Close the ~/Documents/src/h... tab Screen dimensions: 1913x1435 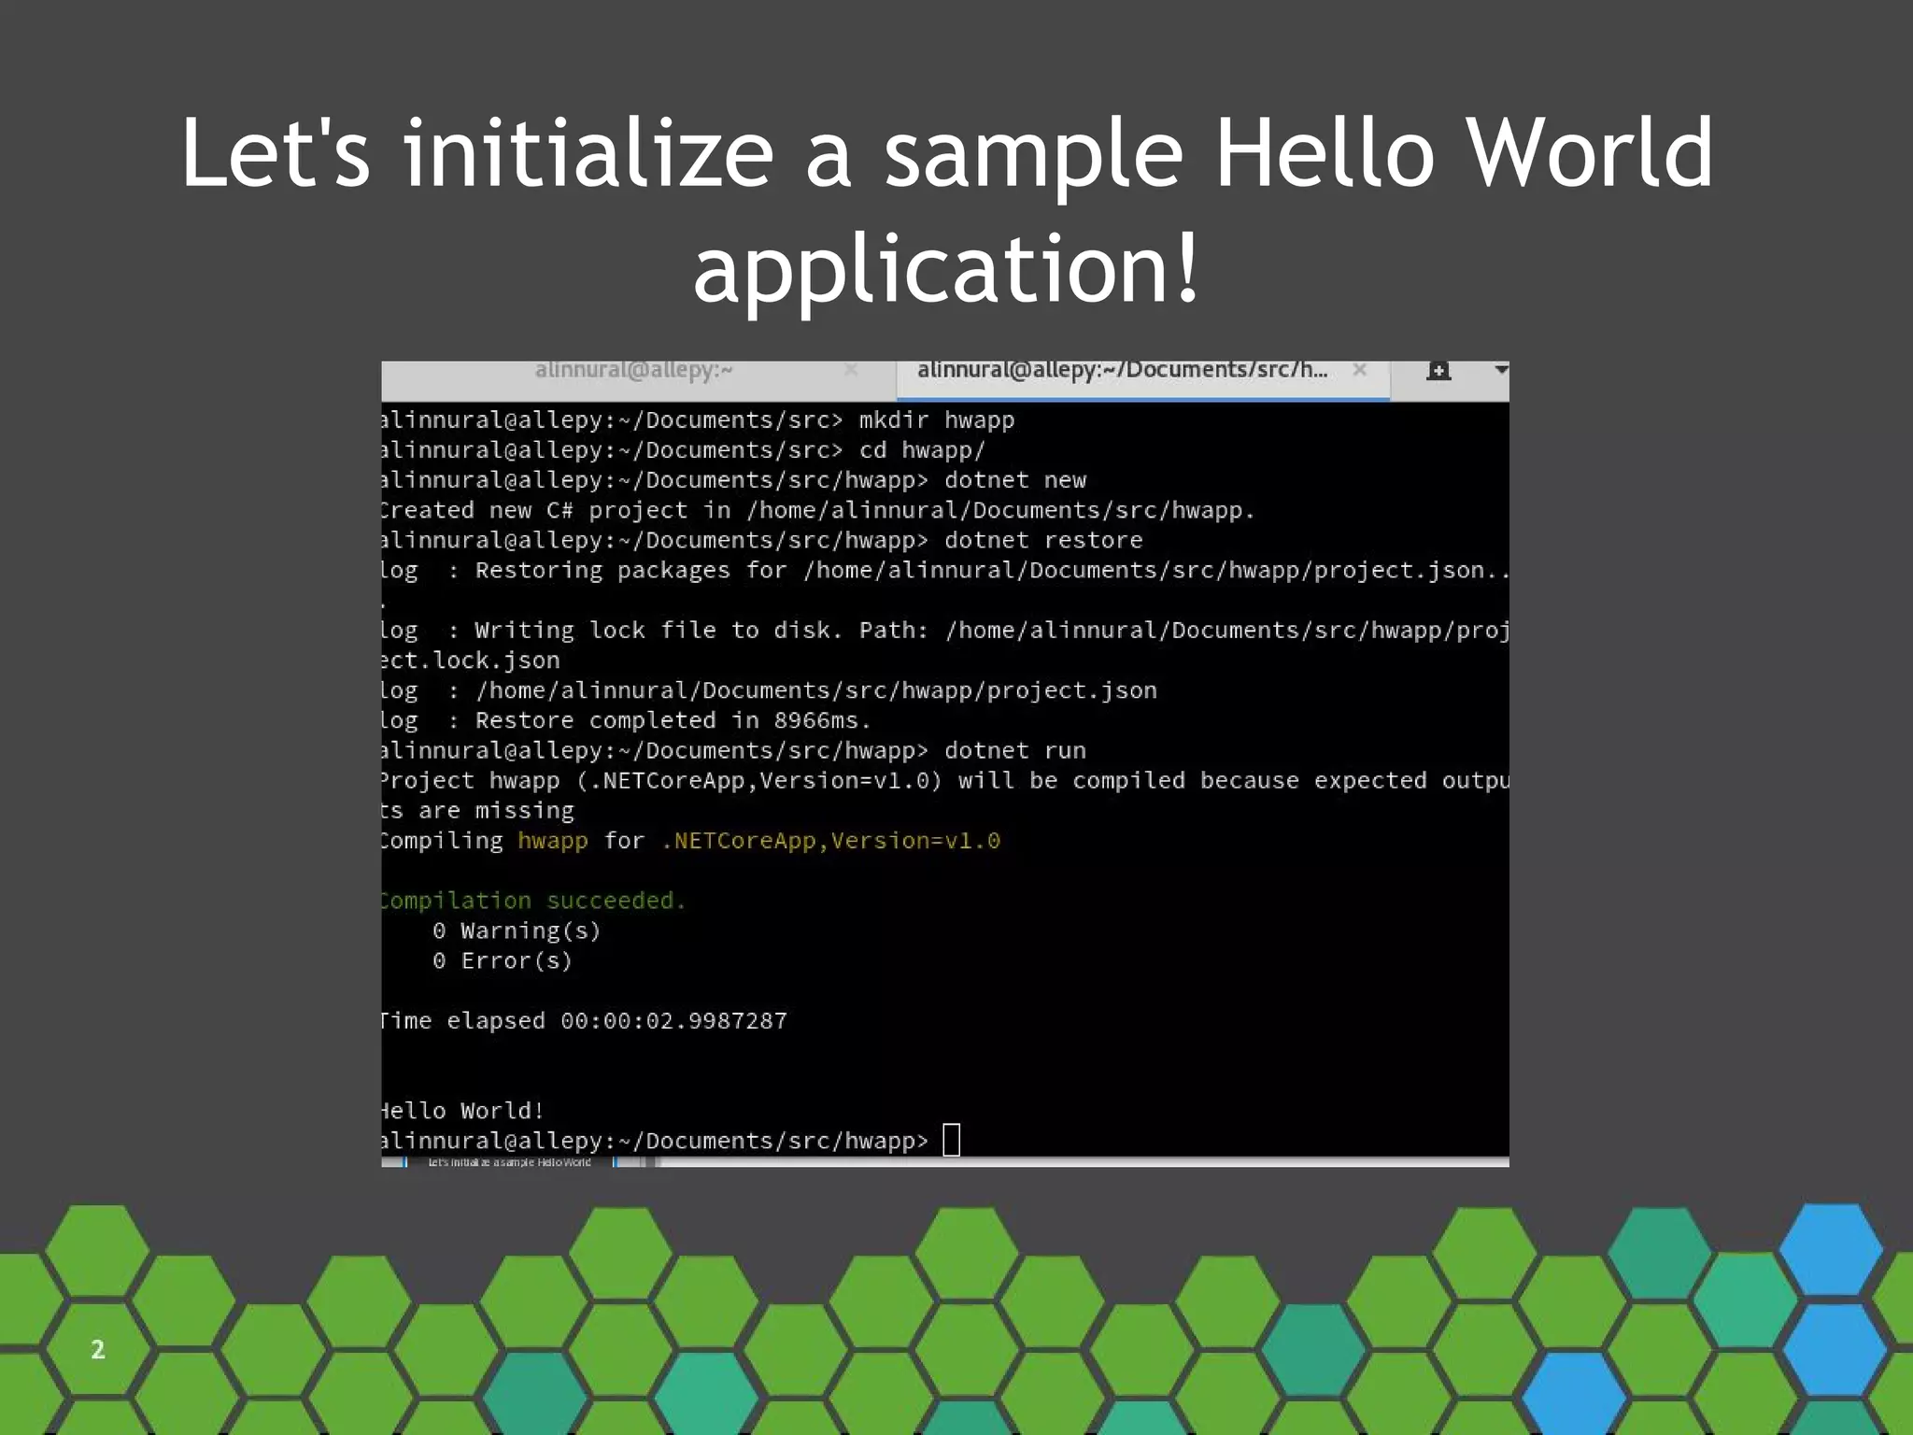[1360, 371]
